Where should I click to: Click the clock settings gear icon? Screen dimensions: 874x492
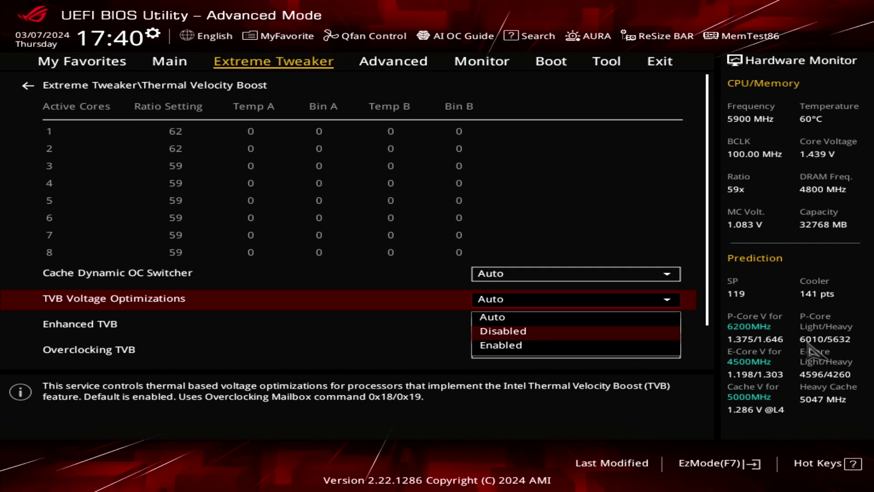(153, 33)
